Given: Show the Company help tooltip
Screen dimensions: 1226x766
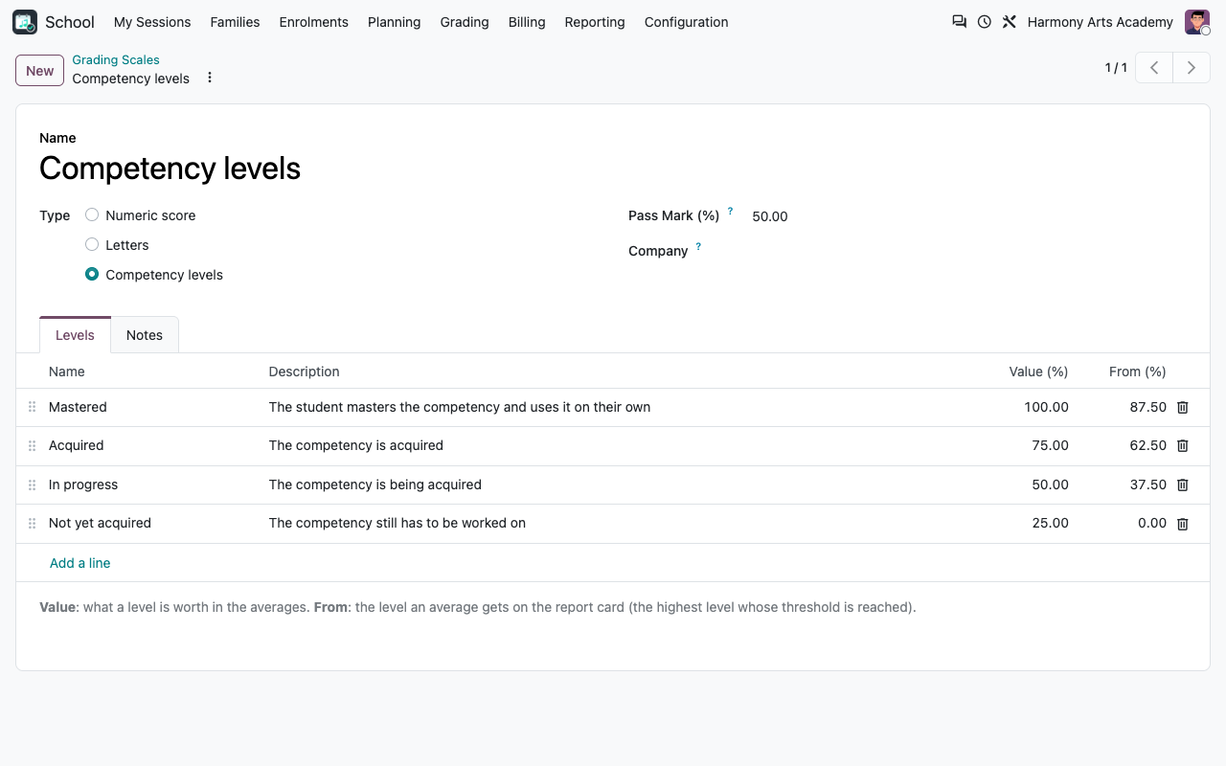Looking at the screenshot, I should (698, 246).
